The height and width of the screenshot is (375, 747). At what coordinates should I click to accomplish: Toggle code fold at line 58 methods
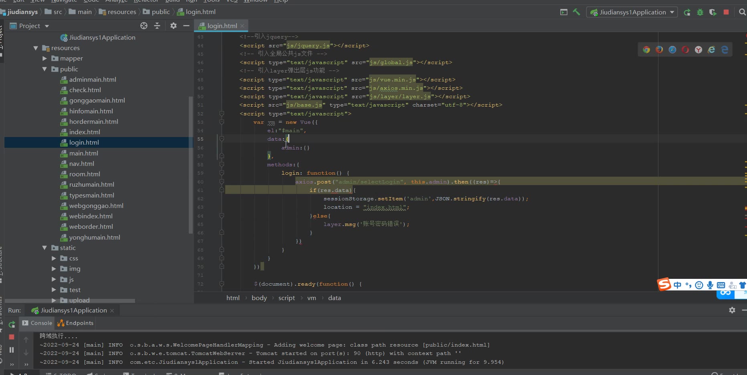tap(222, 165)
